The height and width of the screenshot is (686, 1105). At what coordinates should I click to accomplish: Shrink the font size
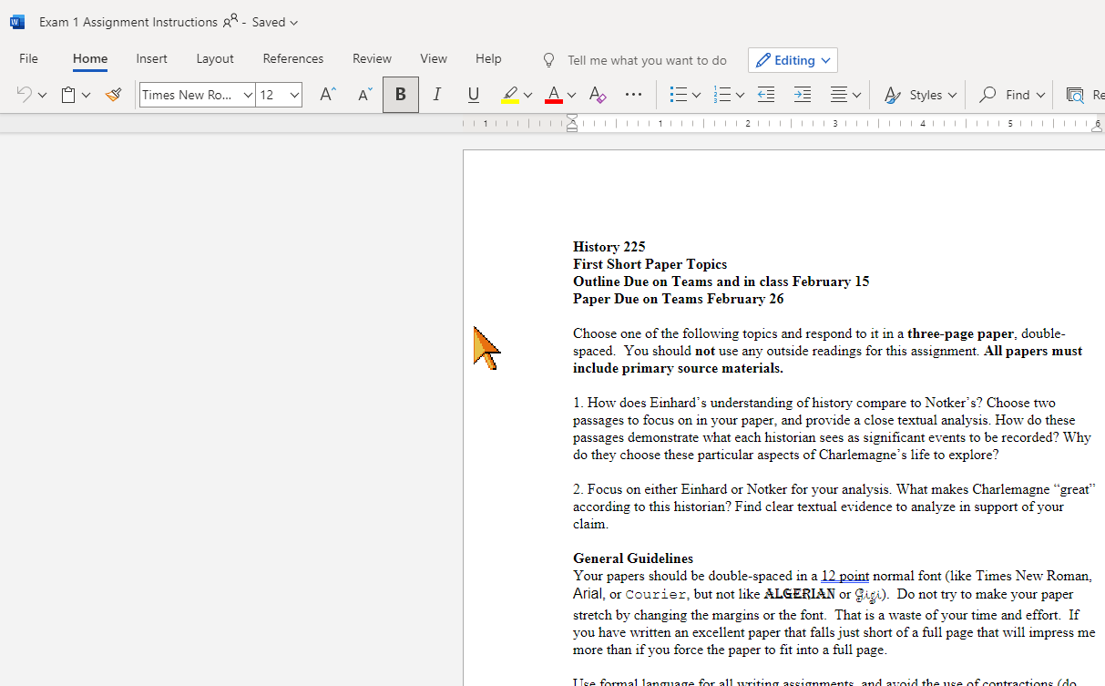click(364, 95)
